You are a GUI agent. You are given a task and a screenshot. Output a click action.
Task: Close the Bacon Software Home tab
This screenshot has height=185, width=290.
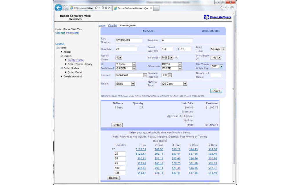coord(151,8)
